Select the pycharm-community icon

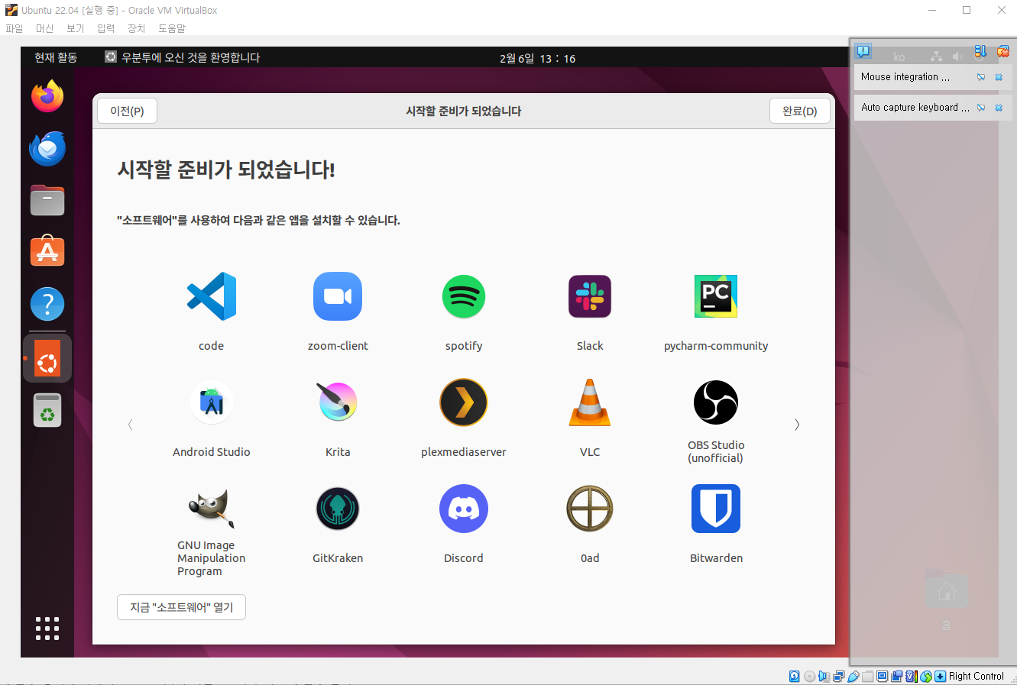[716, 296]
